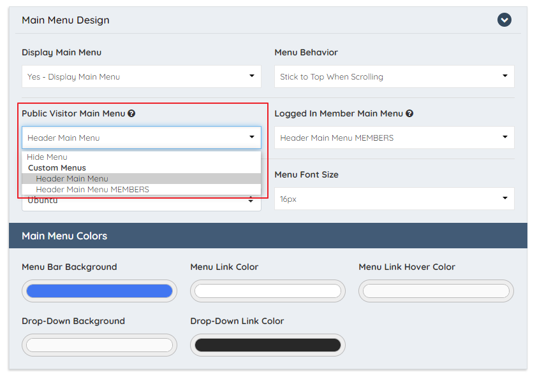Click the help icon beside Logged In Member Main Menu
Screen dimensions: 537x375
[x=409, y=113]
